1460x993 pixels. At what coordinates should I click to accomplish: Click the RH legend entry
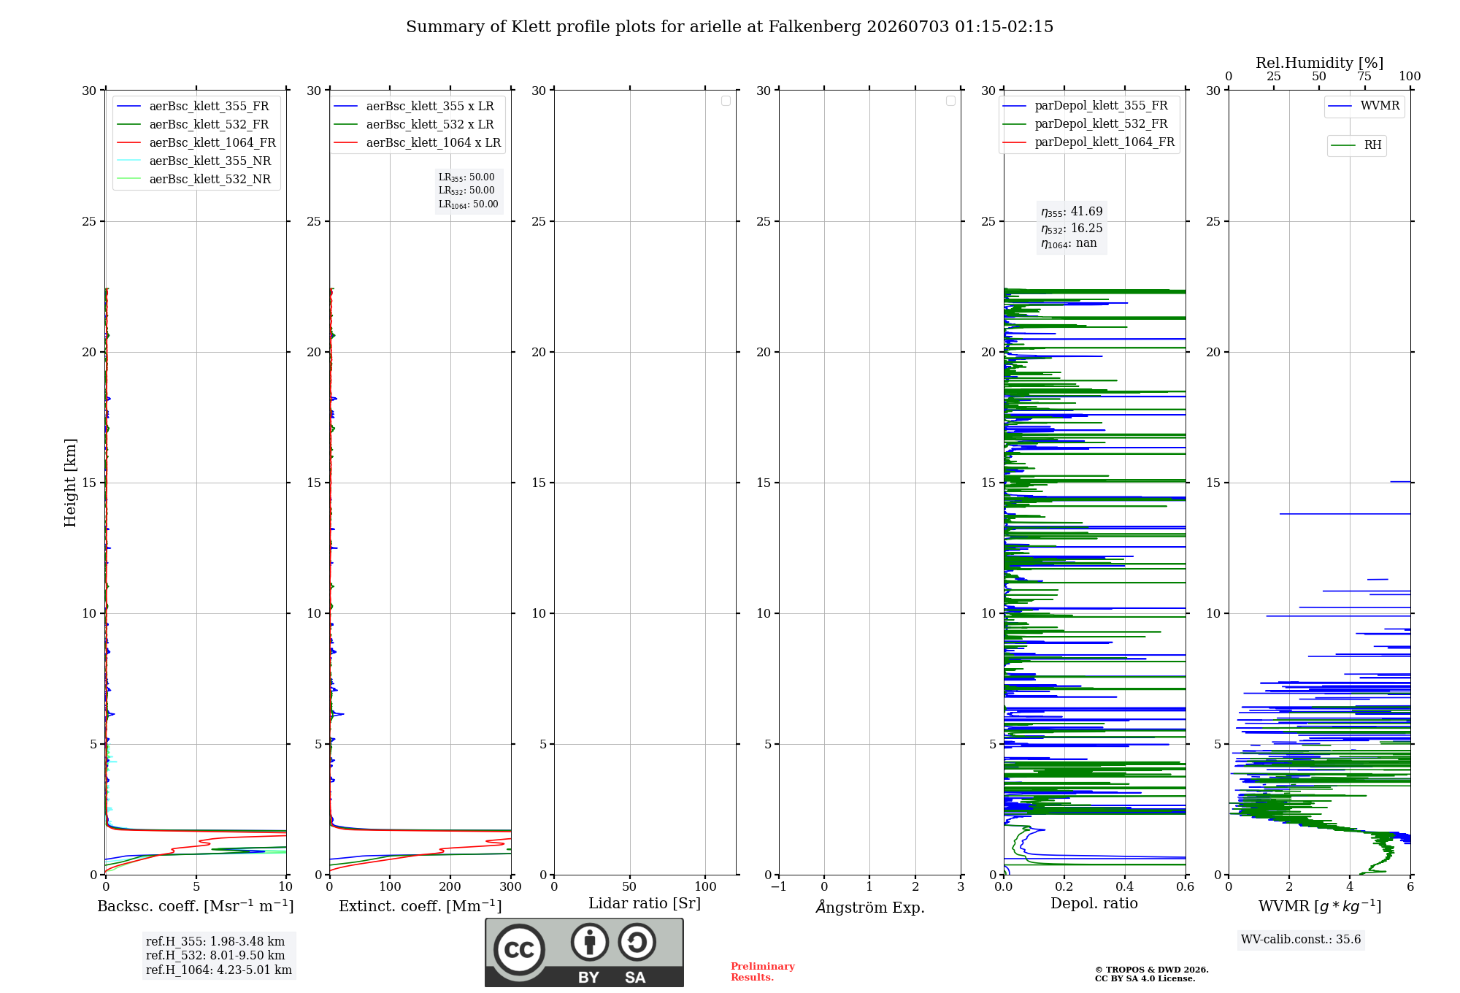coord(1356,145)
